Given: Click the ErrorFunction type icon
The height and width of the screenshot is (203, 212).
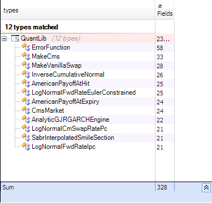Looking at the screenshot, I should 26,47.
